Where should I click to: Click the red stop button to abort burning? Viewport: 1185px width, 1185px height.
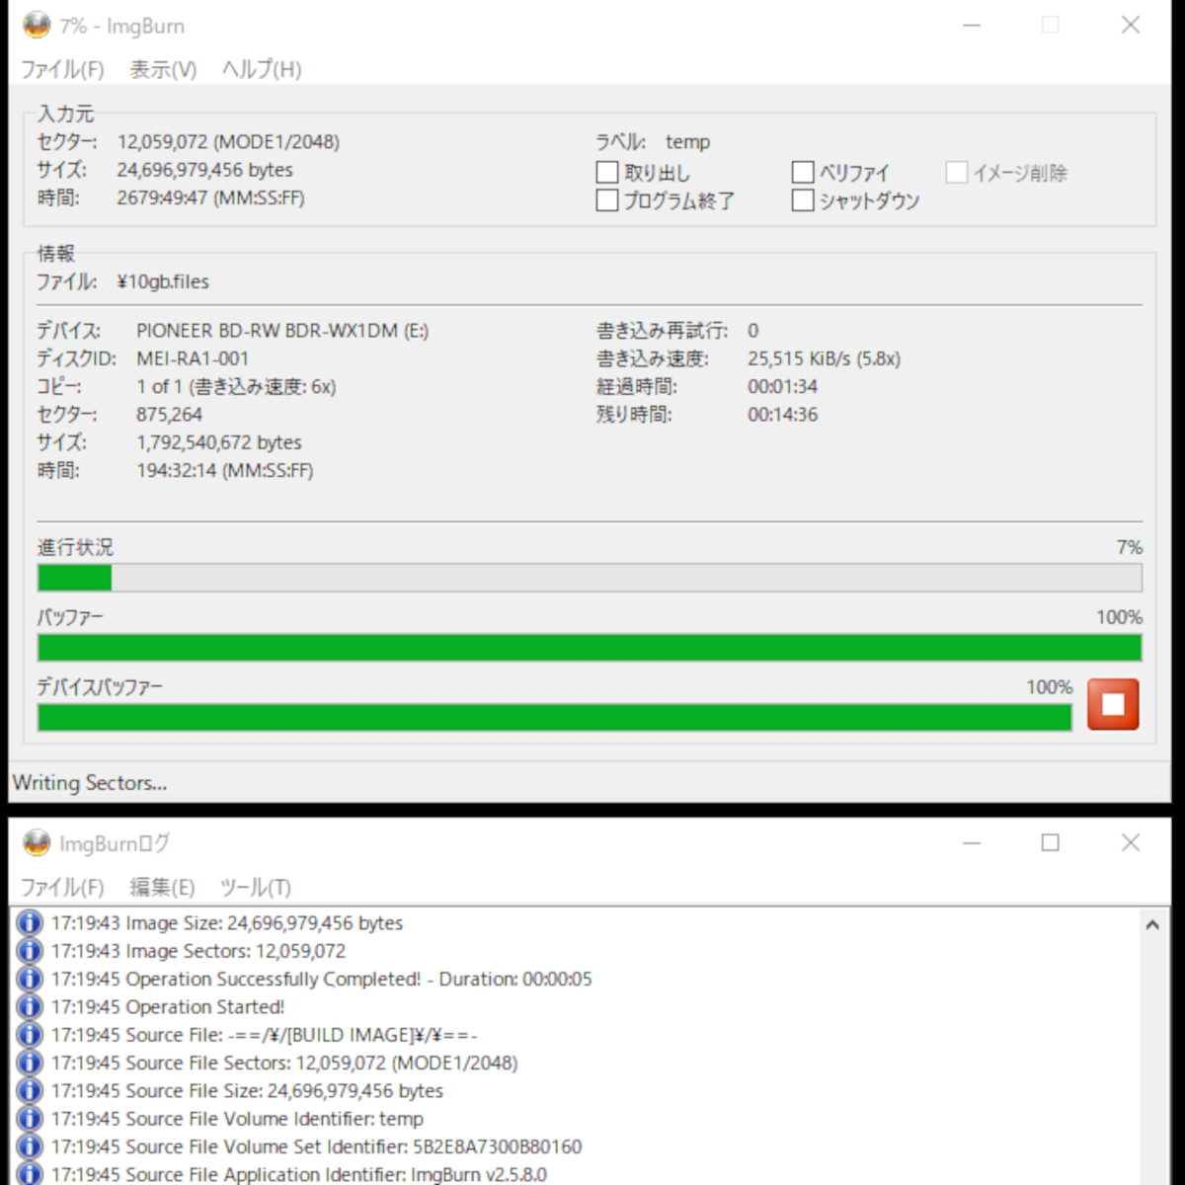[x=1113, y=704]
